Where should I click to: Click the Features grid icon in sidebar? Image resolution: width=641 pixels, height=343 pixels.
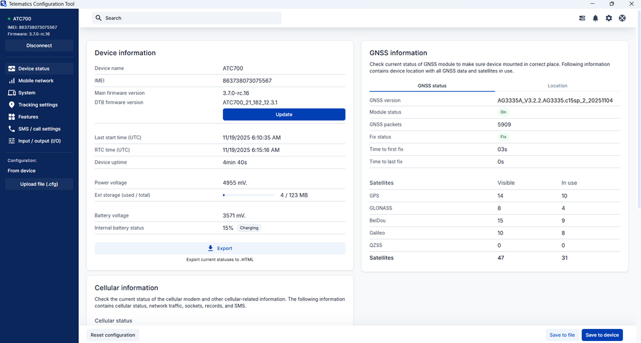(x=12, y=117)
